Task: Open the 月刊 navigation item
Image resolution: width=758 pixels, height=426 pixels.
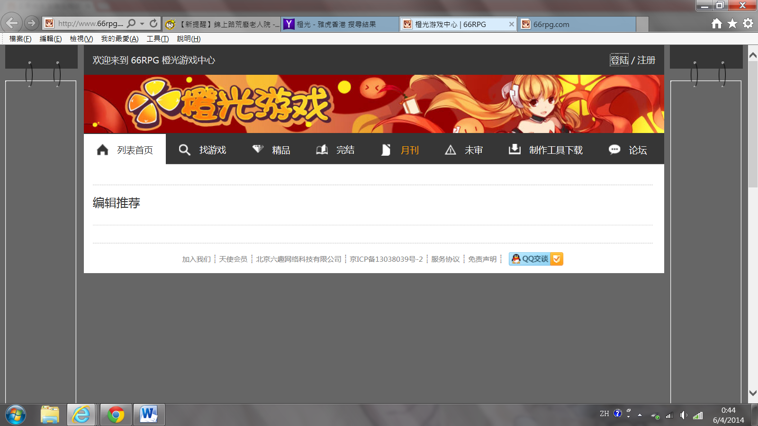Action: pos(410,150)
